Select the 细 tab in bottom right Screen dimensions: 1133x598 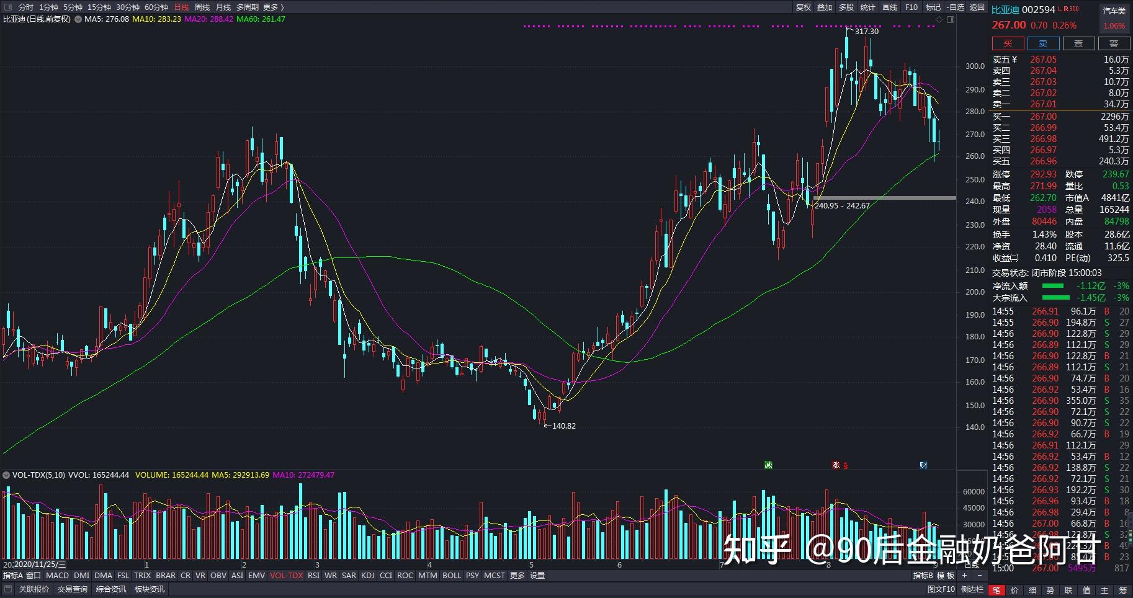[1032, 590]
